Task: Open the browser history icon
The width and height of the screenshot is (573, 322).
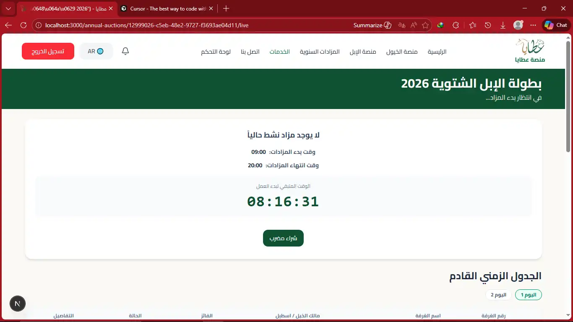Action: tap(487, 25)
